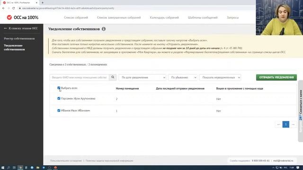The image size is (303, 170).
Task: Open the По убыванию order dropdown
Action: coord(183,77)
